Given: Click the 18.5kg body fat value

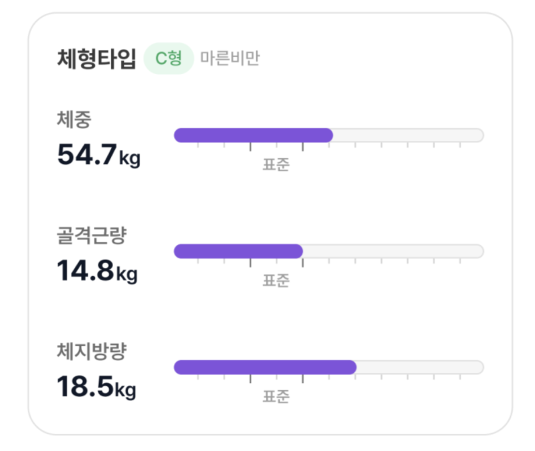Looking at the screenshot, I should [96, 387].
